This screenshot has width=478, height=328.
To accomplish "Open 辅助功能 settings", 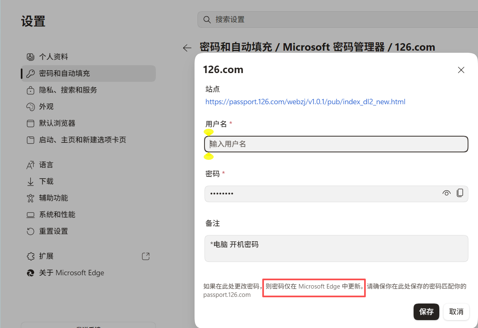I will click(x=88, y=198).
